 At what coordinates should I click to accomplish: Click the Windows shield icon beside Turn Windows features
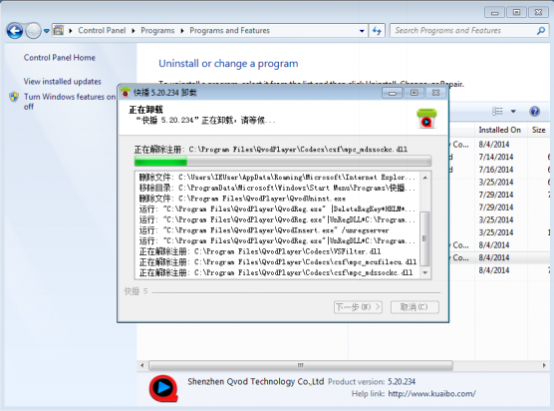[14, 97]
